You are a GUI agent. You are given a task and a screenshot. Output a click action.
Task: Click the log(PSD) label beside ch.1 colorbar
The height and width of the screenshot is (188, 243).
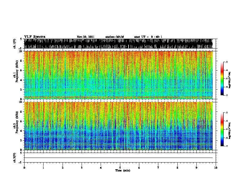[229, 80]
